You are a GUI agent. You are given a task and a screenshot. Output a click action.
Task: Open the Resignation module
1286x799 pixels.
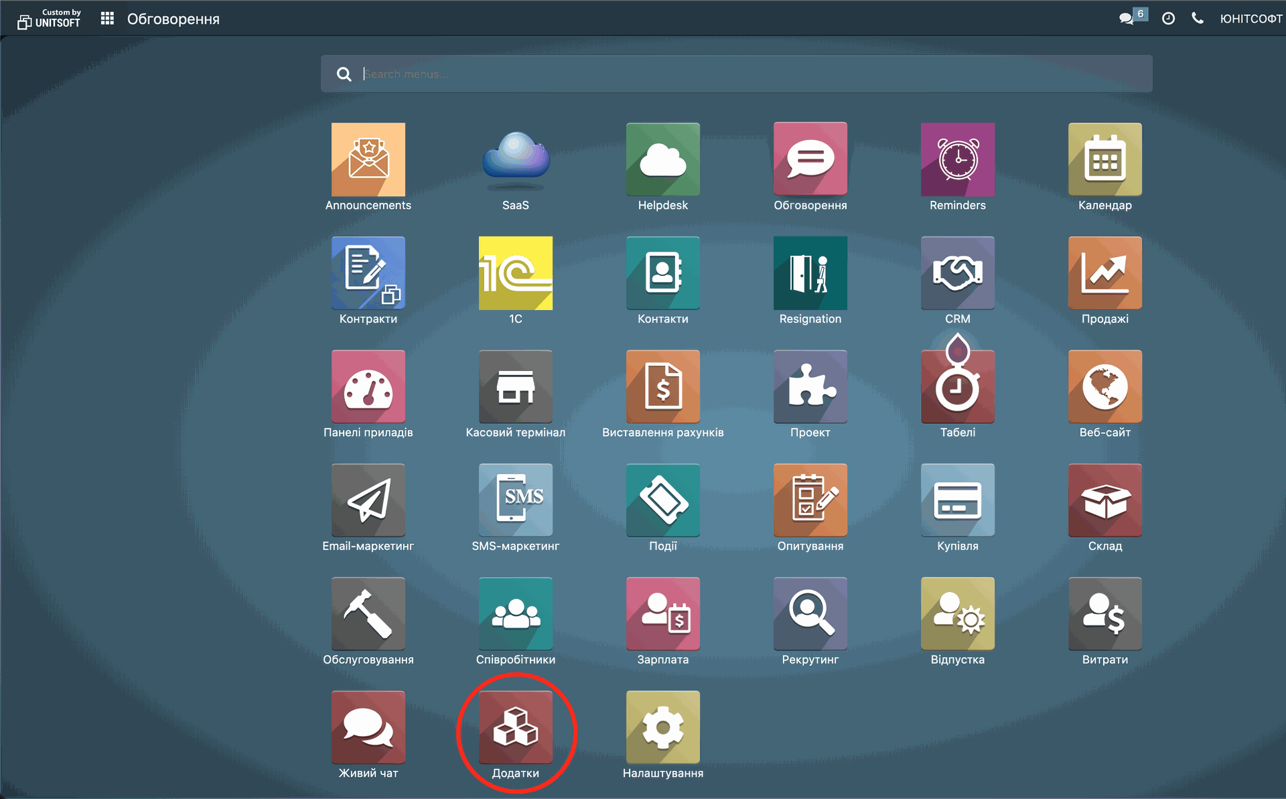(x=810, y=273)
